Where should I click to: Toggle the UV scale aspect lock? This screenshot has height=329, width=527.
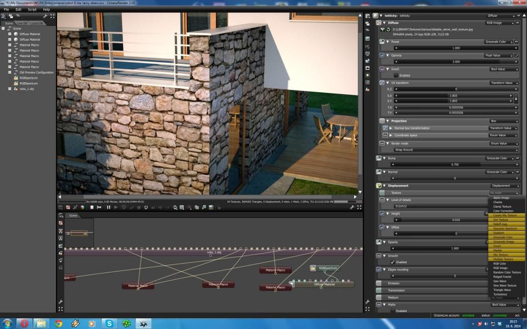[516, 98]
